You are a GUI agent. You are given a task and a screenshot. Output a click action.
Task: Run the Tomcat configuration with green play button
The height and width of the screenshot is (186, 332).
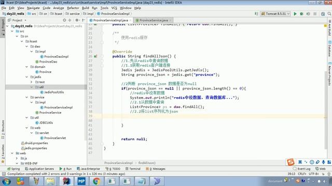[295, 14]
